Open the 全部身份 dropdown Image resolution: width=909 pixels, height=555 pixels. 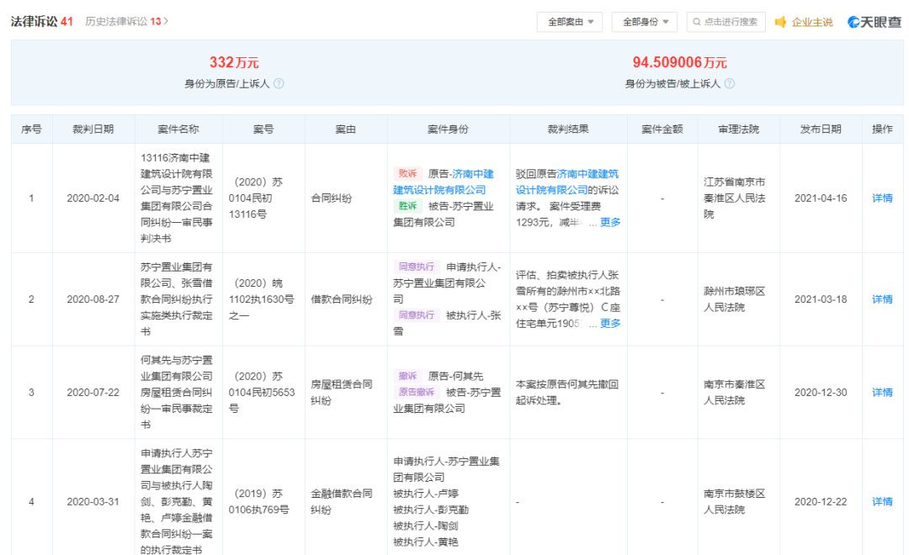point(644,22)
